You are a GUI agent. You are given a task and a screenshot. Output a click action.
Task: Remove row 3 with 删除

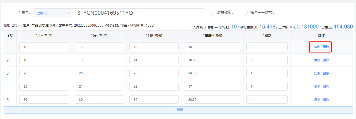pos(326,73)
